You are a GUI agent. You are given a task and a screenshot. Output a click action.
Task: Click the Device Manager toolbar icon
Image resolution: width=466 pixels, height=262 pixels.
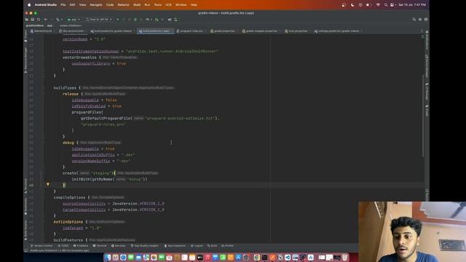click(175, 20)
